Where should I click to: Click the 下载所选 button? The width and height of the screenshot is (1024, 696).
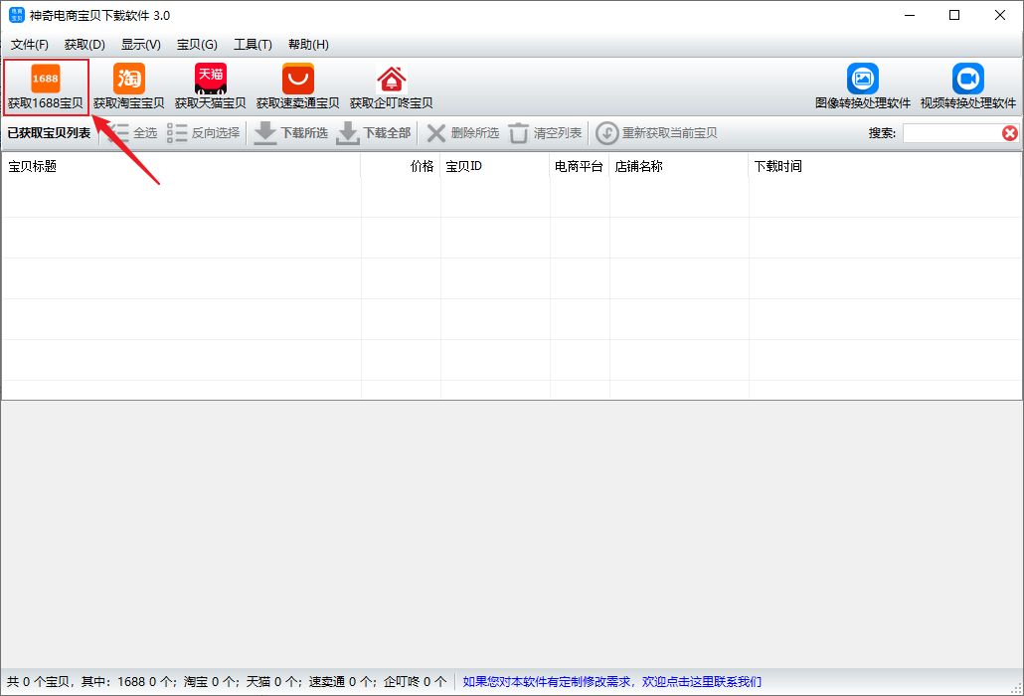click(x=291, y=133)
